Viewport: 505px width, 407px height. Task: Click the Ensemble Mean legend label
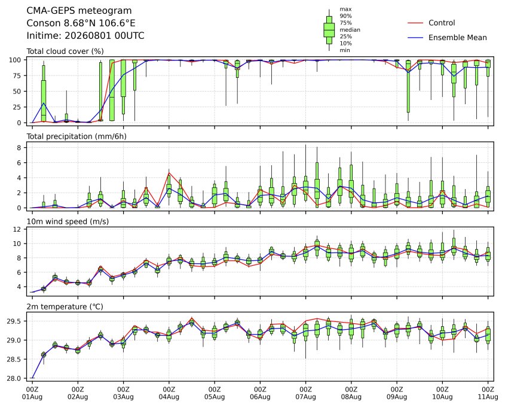(457, 38)
